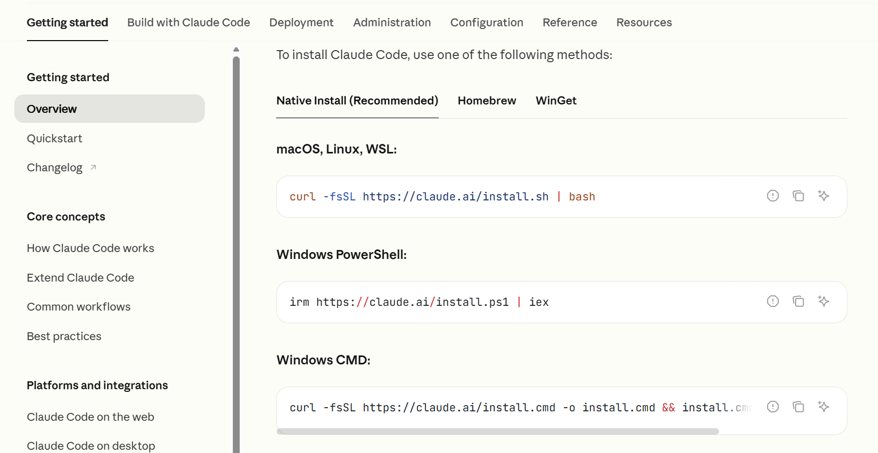Viewport: 878px width, 453px height.
Task: Open Claude Code on the web page
Action: point(90,417)
